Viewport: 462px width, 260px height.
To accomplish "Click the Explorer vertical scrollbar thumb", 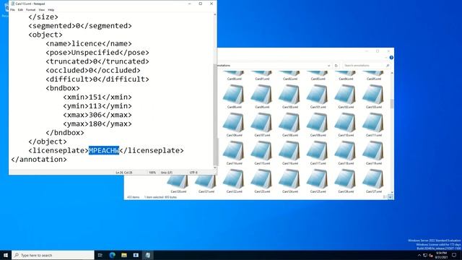I will [391, 103].
